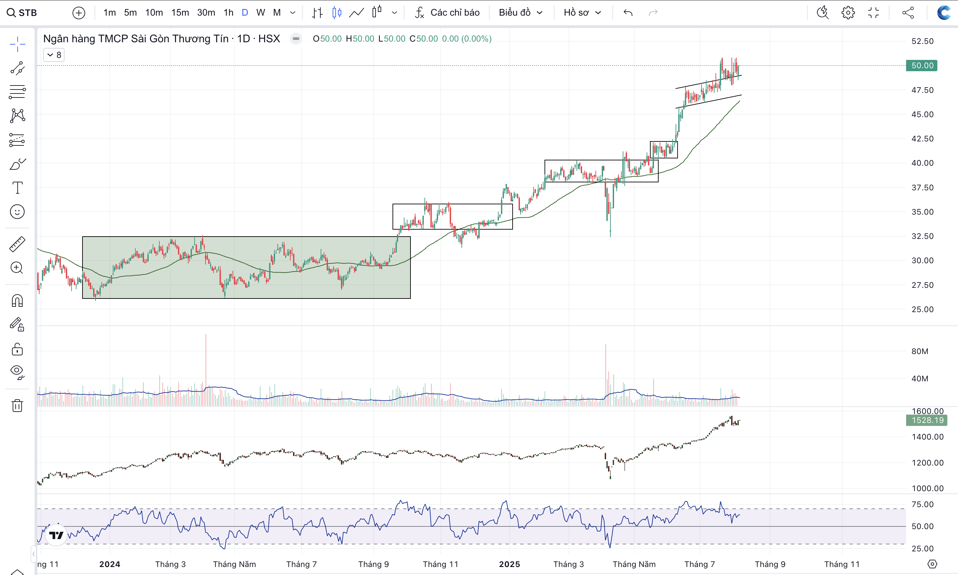
Task: Click the STB symbol search
Action: point(23,13)
